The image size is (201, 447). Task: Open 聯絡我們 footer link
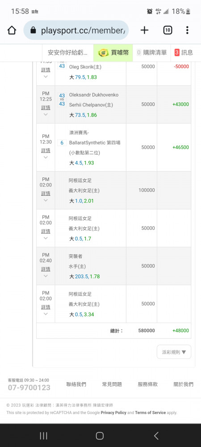coord(76,384)
